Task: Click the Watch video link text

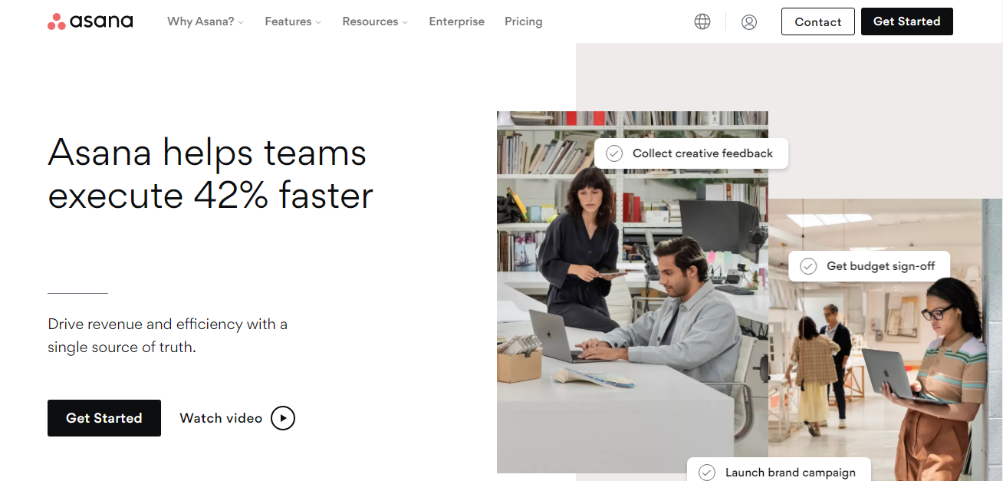Action: pyautogui.click(x=221, y=418)
